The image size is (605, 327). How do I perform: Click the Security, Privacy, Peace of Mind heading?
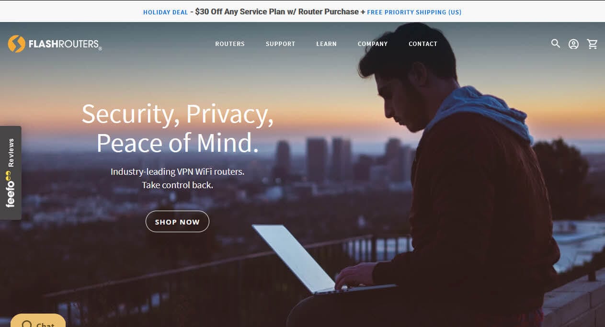[x=178, y=128]
